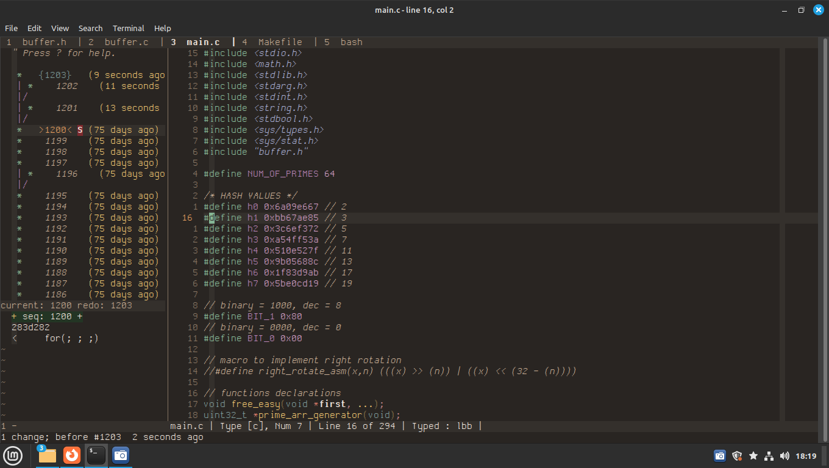Screen dimensions: 829x468
Task: Click the terminal icon in the taskbar
Action: tap(96, 455)
